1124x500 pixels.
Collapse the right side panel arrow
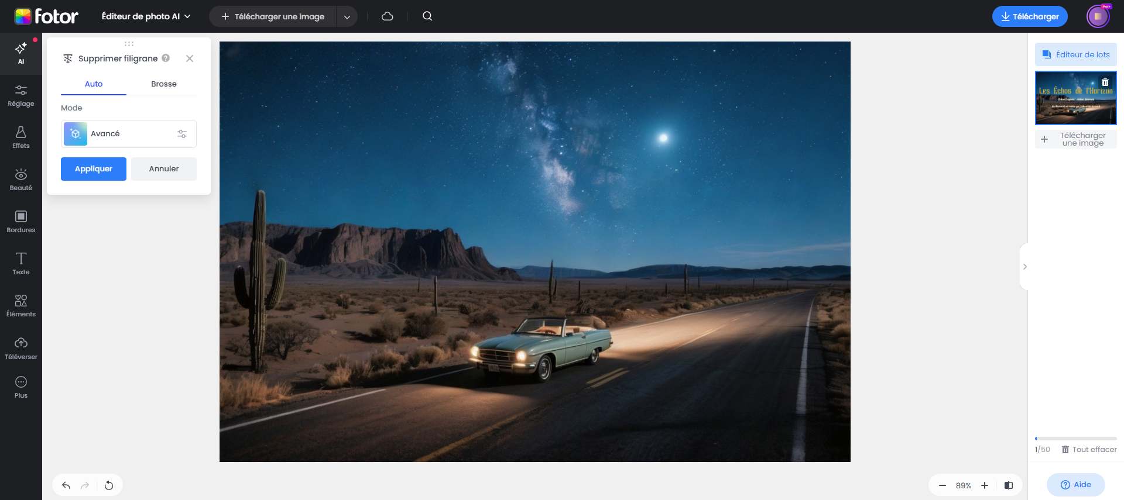point(1024,267)
